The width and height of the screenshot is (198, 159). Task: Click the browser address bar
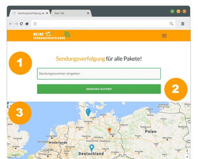[103, 24]
